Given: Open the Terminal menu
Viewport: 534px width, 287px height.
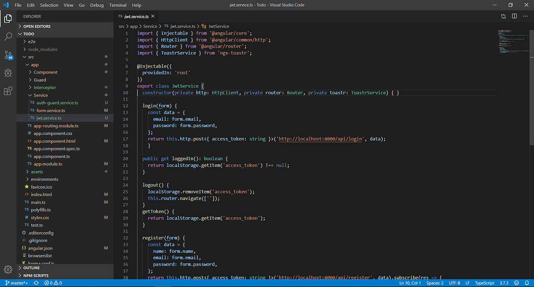Looking at the screenshot, I should click(117, 5).
